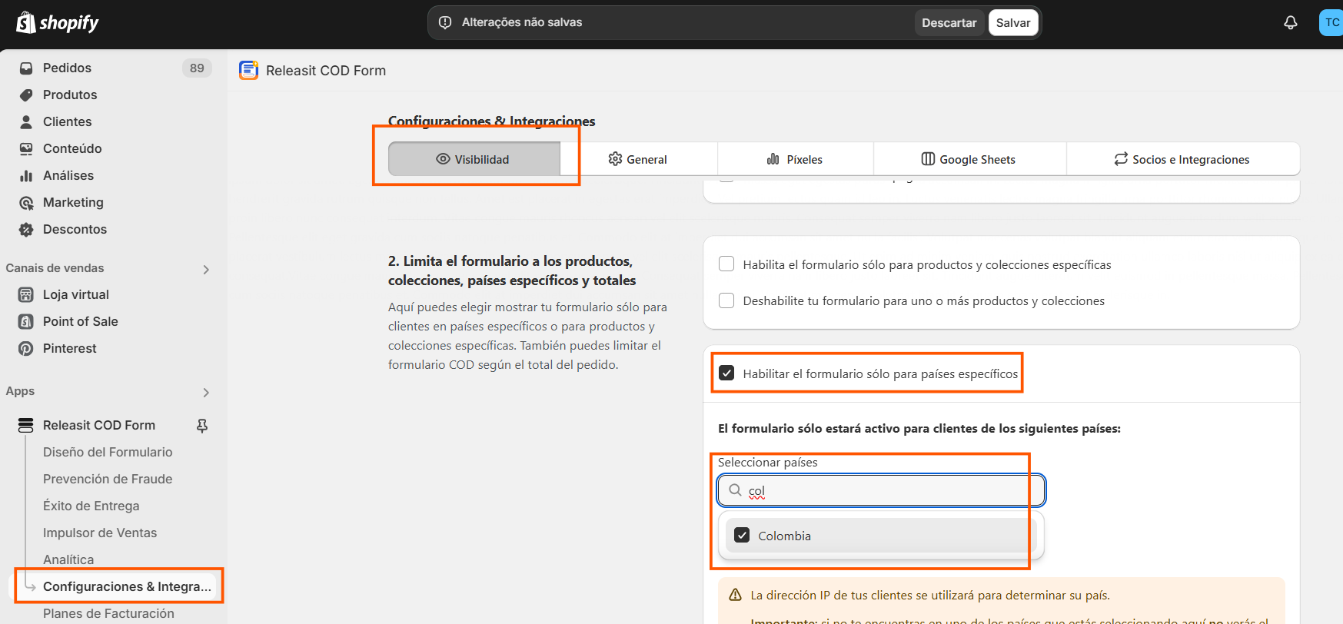Select Configuraciones & Integraciones submenu
This screenshot has width=1343, height=624.
127,586
